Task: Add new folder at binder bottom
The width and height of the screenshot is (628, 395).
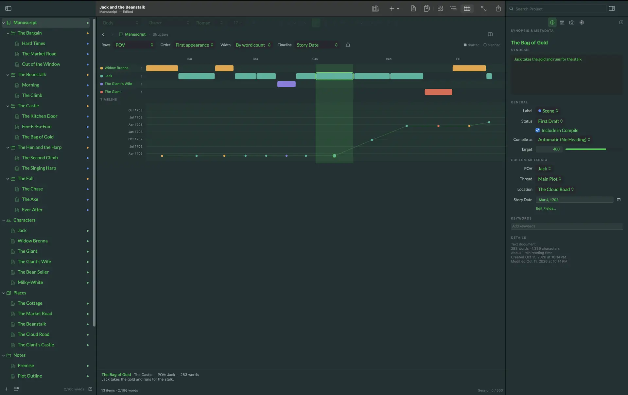Action: coord(16,389)
